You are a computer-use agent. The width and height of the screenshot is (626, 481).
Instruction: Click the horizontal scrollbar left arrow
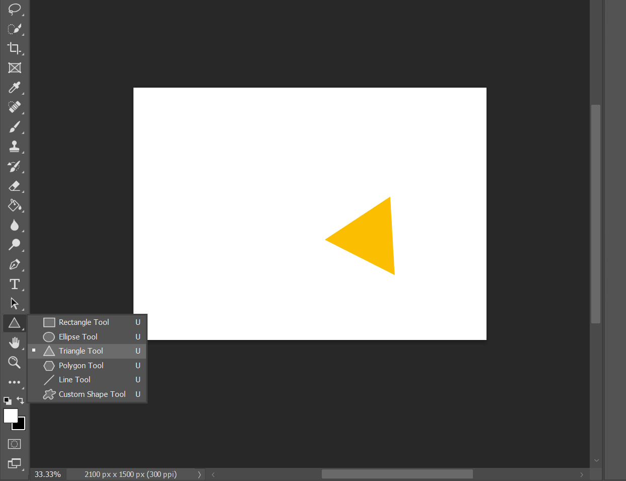[x=213, y=474]
